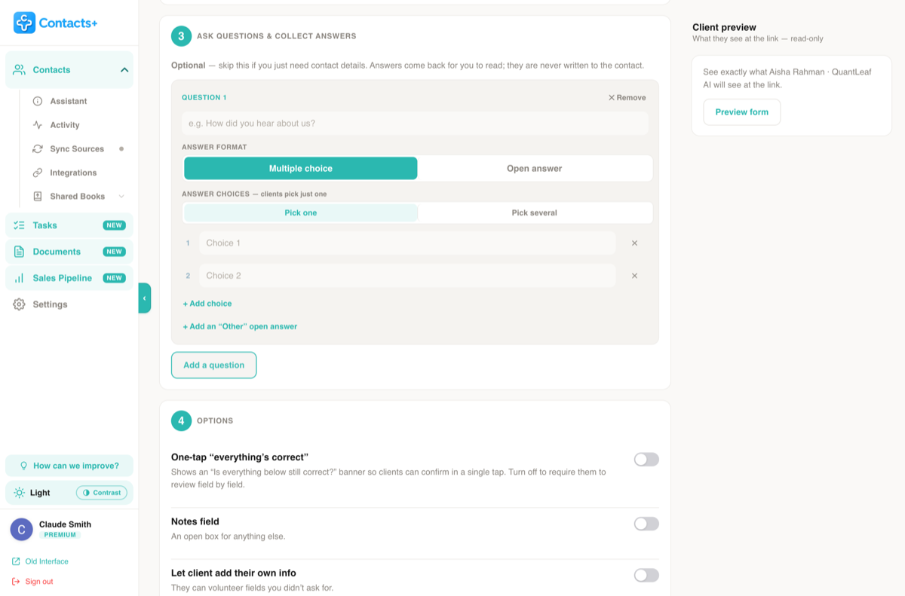
Task: Click the Shared Books icon
Action: [x=38, y=196]
